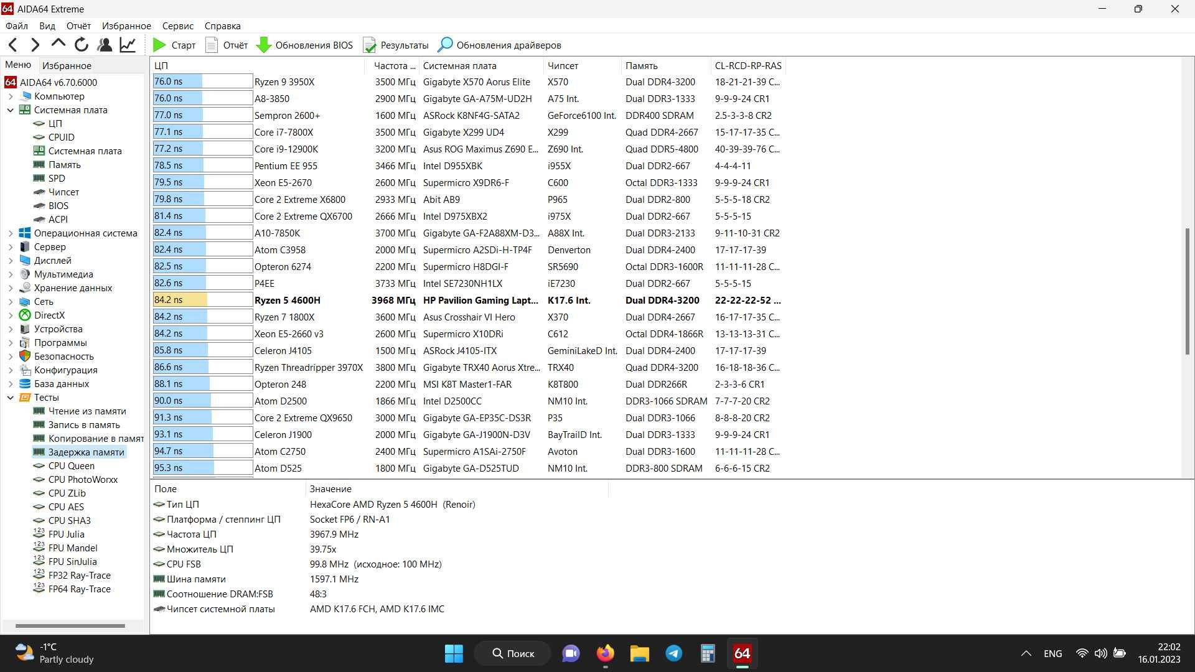This screenshot has height=672, width=1195.
Task: Go forward with the right arrow icon
Action: (x=35, y=45)
